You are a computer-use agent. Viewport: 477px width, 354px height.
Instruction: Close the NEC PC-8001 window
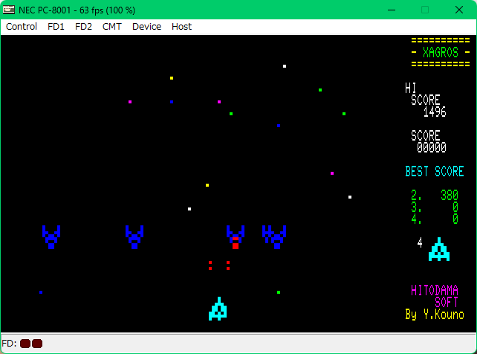point(459,10)
